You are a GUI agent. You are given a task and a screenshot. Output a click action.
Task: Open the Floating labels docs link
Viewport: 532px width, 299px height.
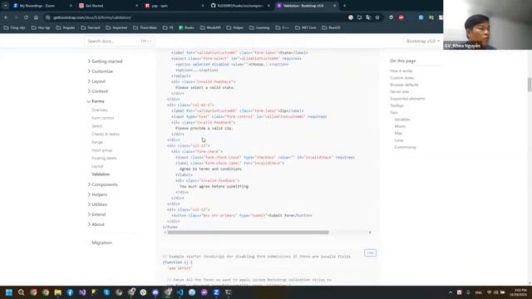coord(104,159)
